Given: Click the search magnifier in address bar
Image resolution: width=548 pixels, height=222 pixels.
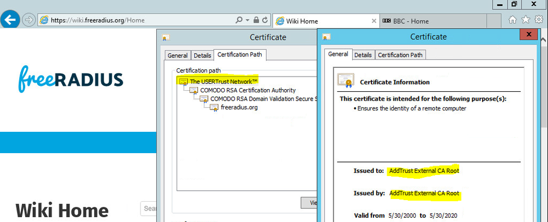Looking at the screenshot, I should [x=239, y=20].
